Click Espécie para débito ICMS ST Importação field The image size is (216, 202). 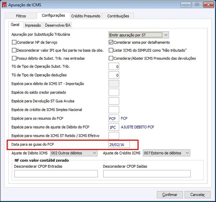114,84
